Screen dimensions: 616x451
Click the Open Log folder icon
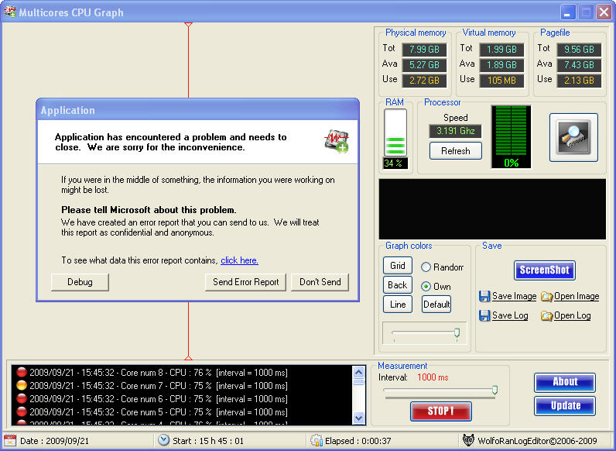pyautogui.click(x=546, y=315)
